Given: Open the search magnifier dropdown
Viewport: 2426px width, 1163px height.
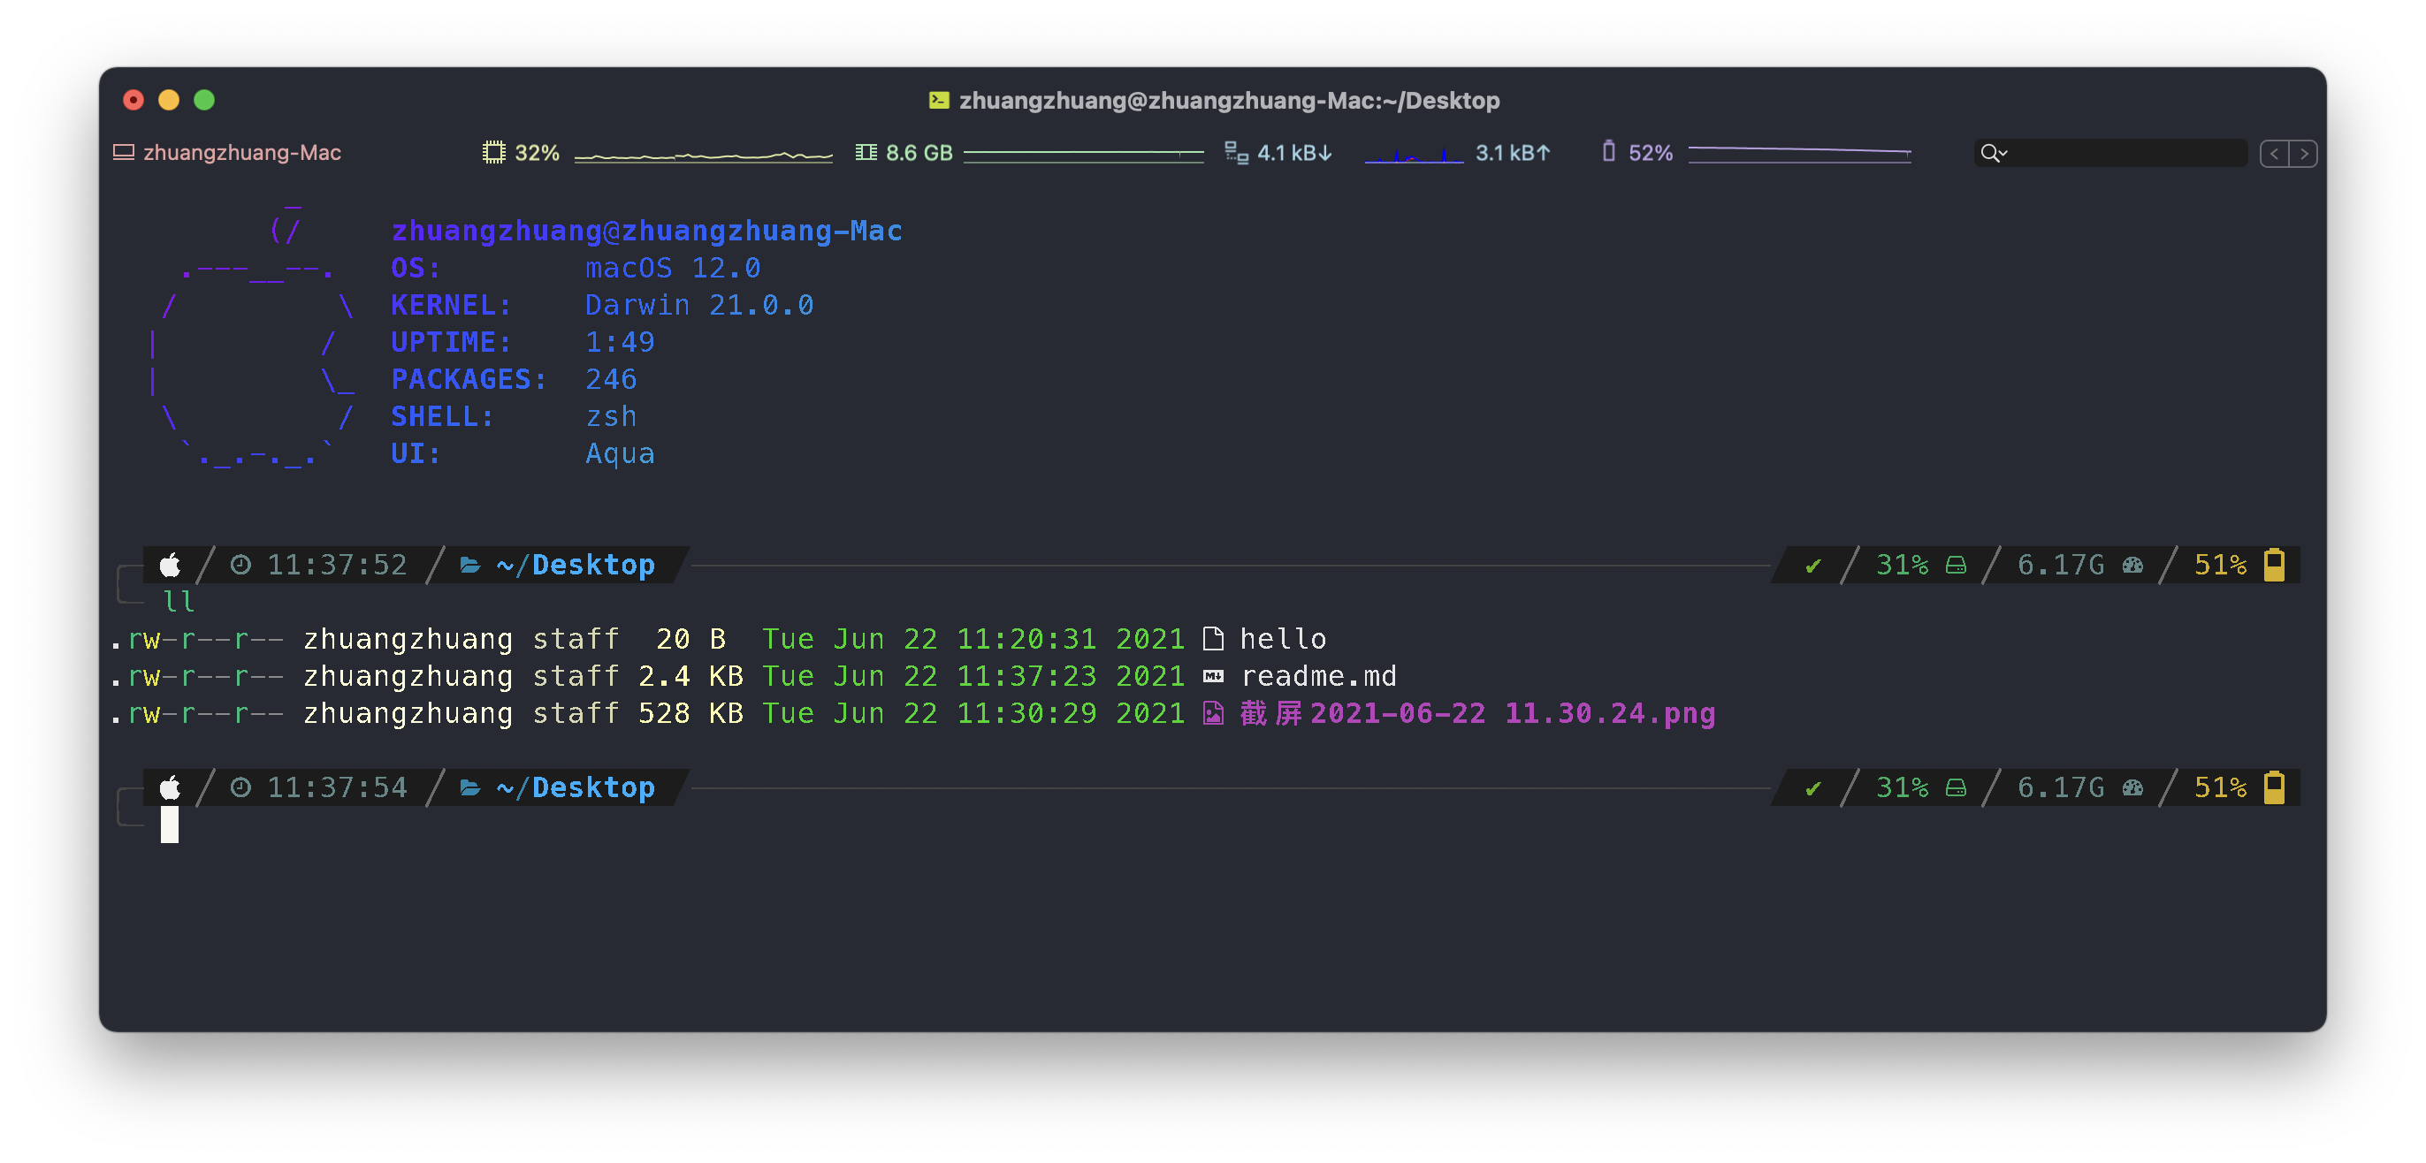Looking at the screenshot, I should tap(1994, 153).
